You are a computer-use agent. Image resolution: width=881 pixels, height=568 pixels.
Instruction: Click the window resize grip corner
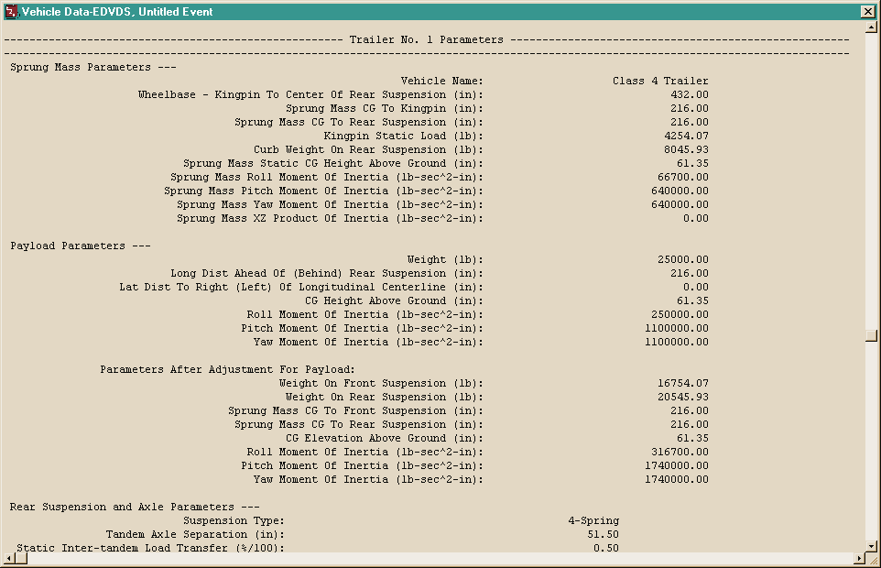pyautogui.click(x=872, y=559)
